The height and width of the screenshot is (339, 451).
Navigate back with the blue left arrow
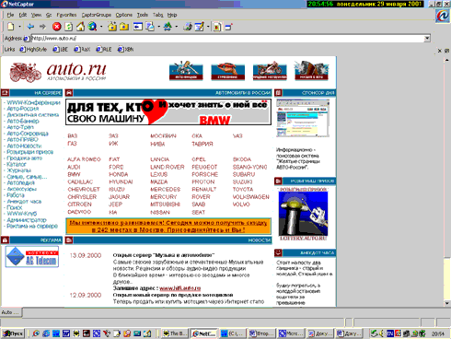tap(30, 27)
